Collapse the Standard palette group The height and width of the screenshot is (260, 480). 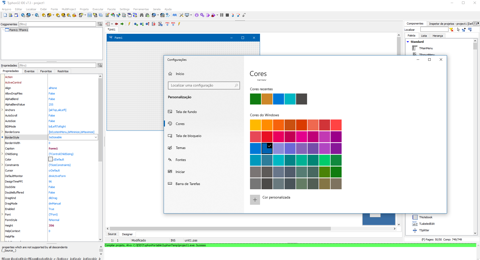pos(408,42)
